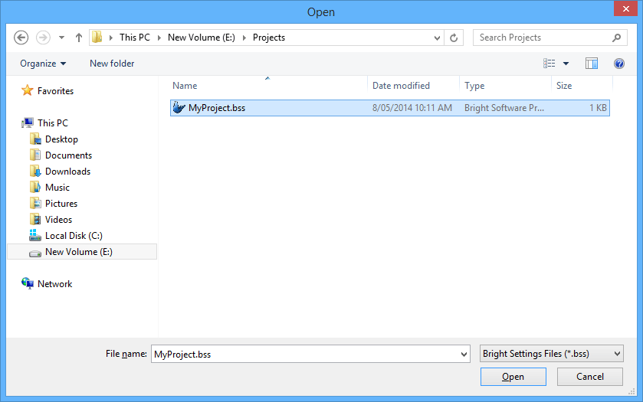643x402 pixels.
Task: Select Local Disk (C:) in sidebar
Action: pyautogui.click(x=73, y=236)
